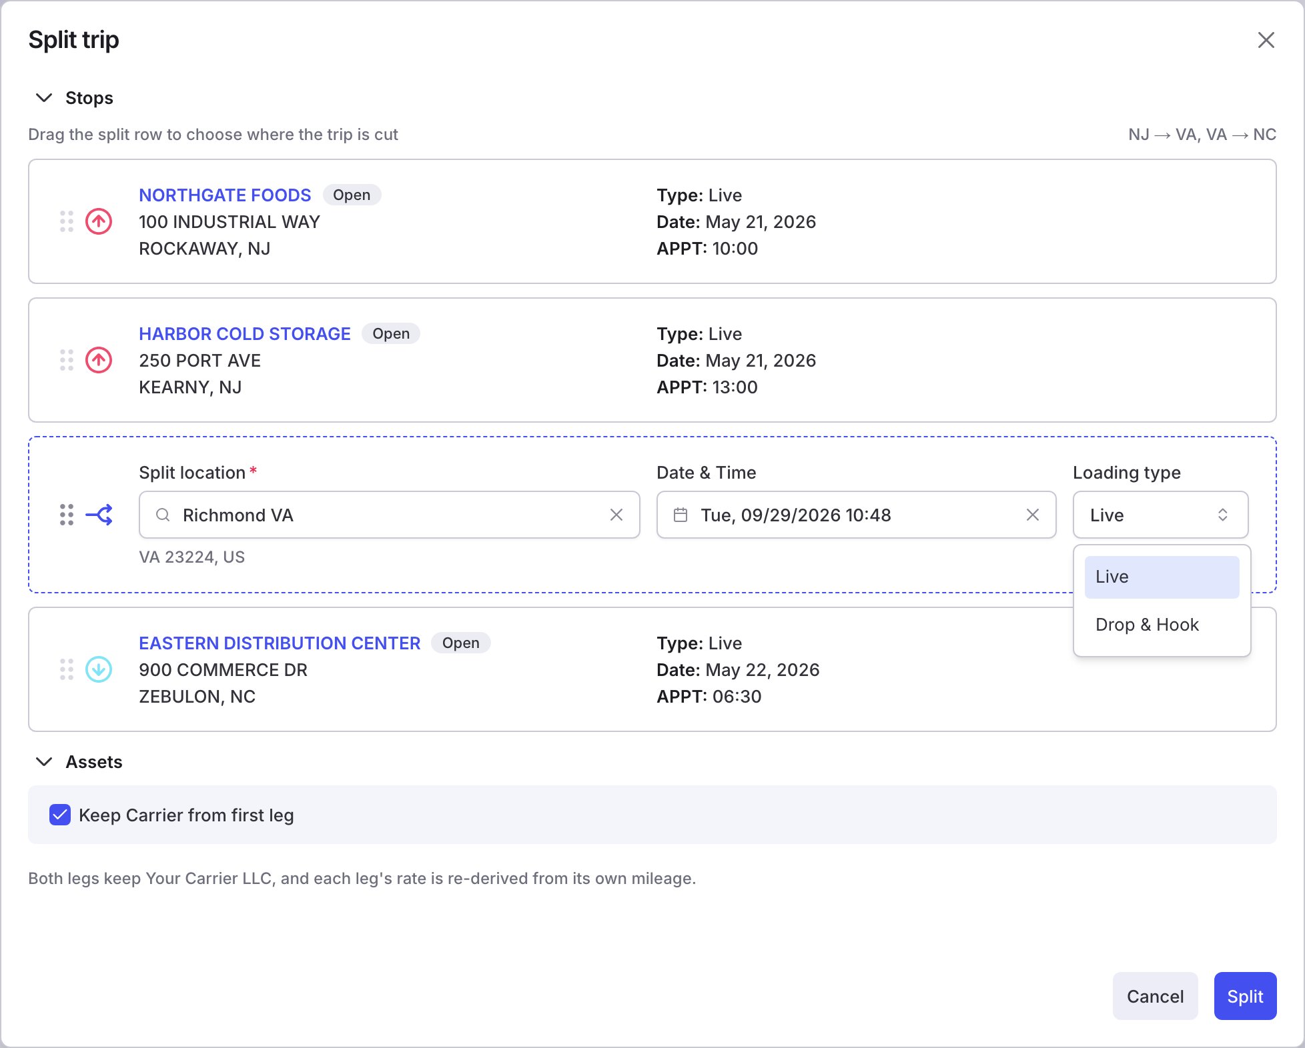Grab drag handle for Eastern Distribution Center
1305x1048 pixels.
[x=67, y=669]
